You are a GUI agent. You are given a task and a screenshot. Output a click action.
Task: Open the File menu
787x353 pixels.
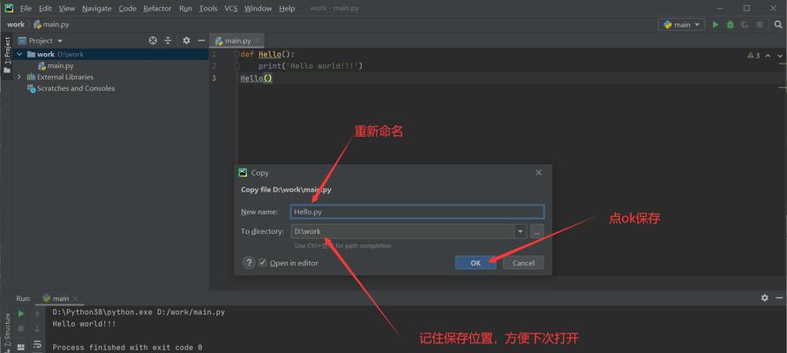[x=26, y=9]
